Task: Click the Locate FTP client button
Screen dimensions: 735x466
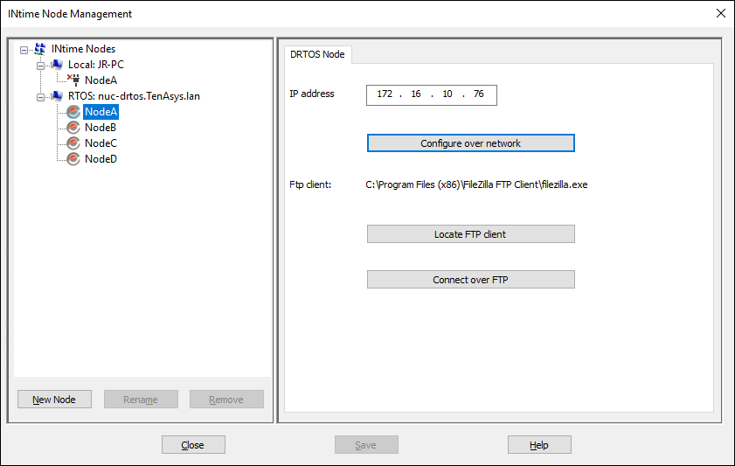Action: pos(470,234)
